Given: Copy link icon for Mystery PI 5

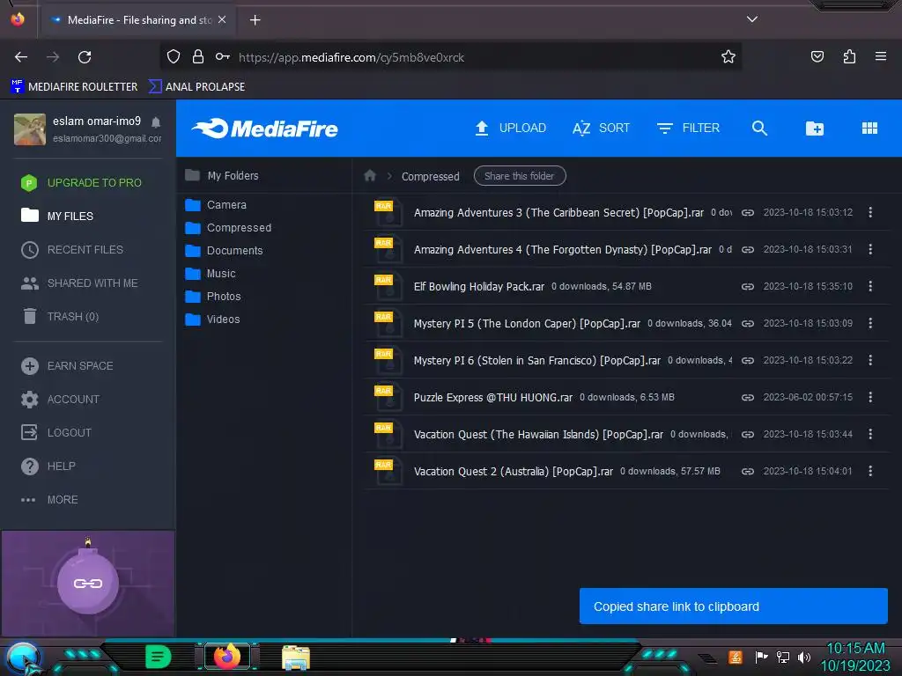Looking at the screenshot, I should point(747,324).
